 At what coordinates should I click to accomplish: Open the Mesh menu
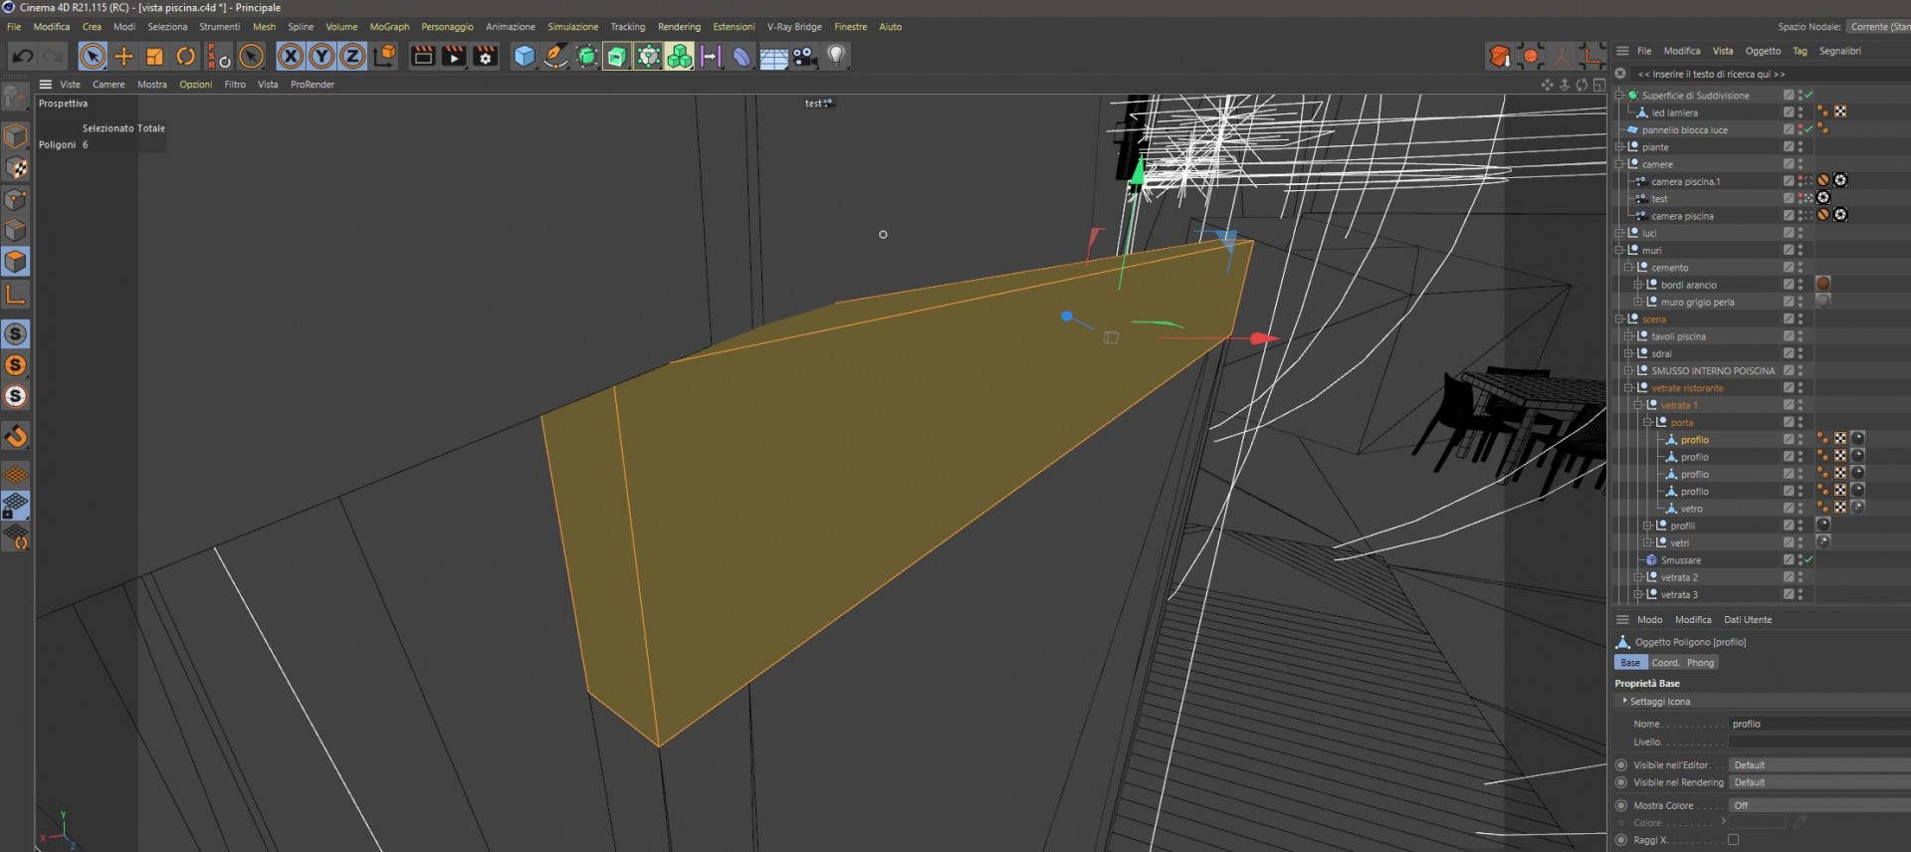264,27
